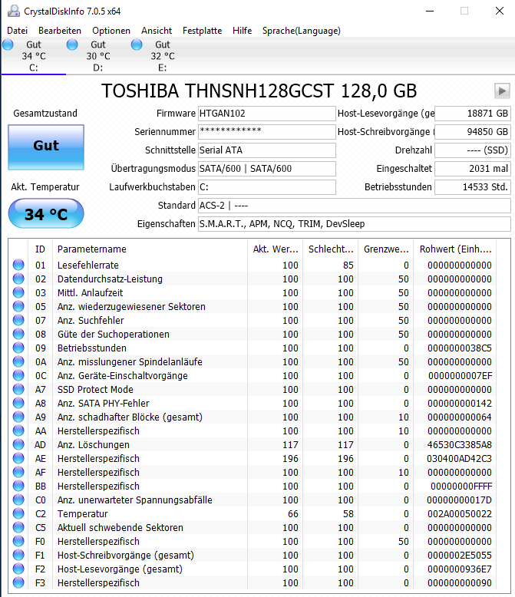This screenshot has width=515, height=597.
Task: Click raw value 46530C3385A8
Action: 460,445
